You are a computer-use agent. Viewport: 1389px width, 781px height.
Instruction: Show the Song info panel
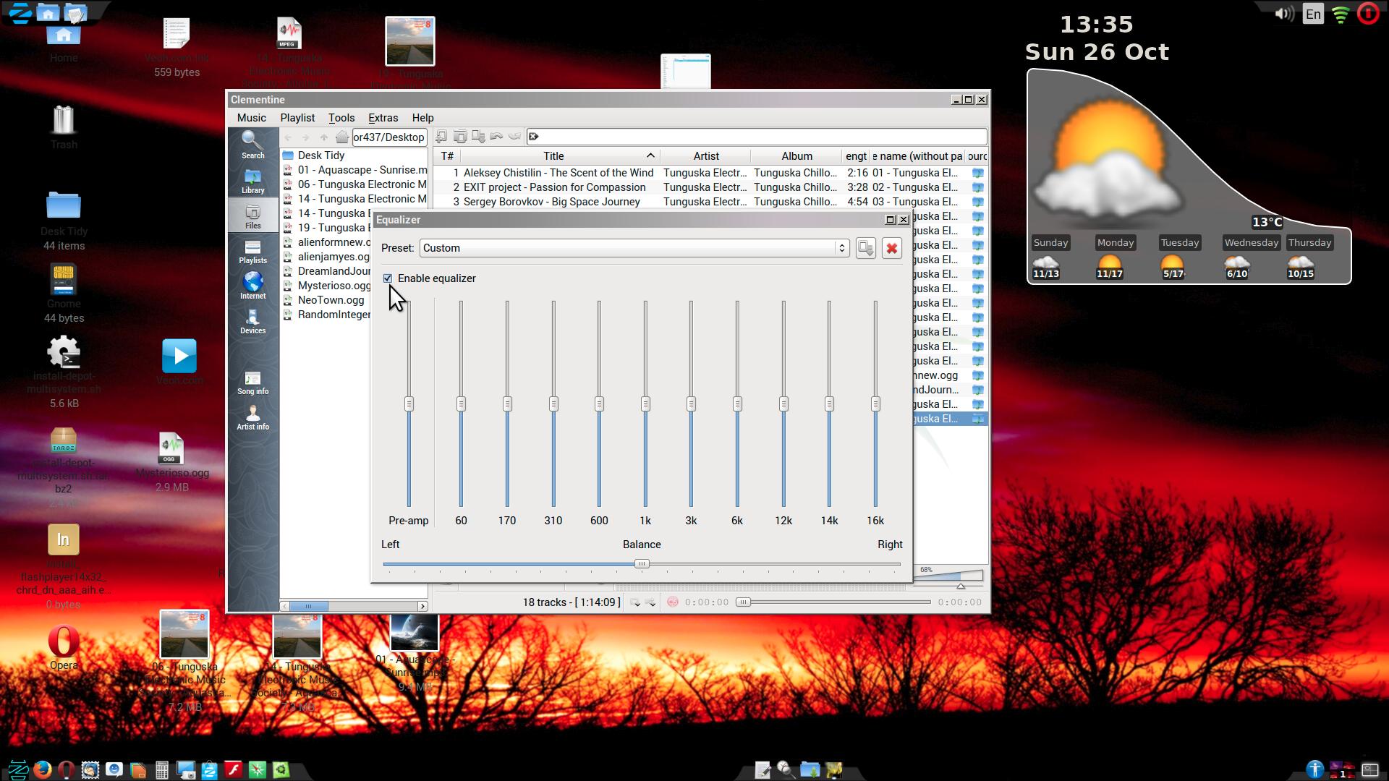[x=252, y=383]
